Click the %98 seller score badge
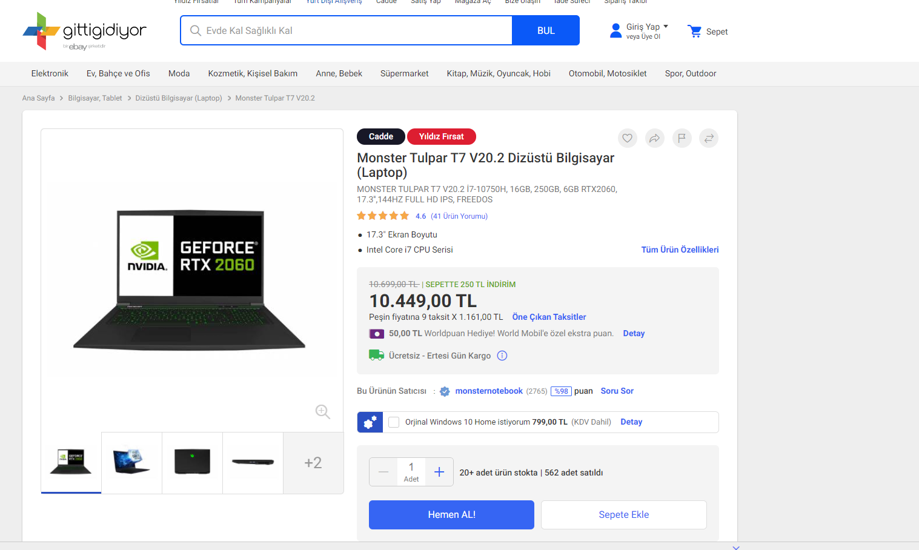 562,391
